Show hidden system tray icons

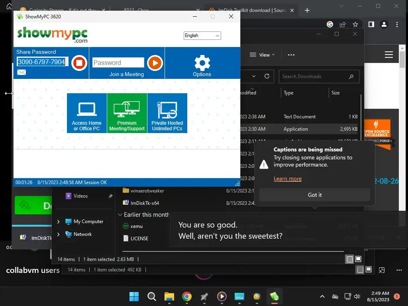tap(322, 296)
